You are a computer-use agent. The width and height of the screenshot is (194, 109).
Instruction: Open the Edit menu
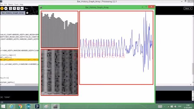point(5,5)
